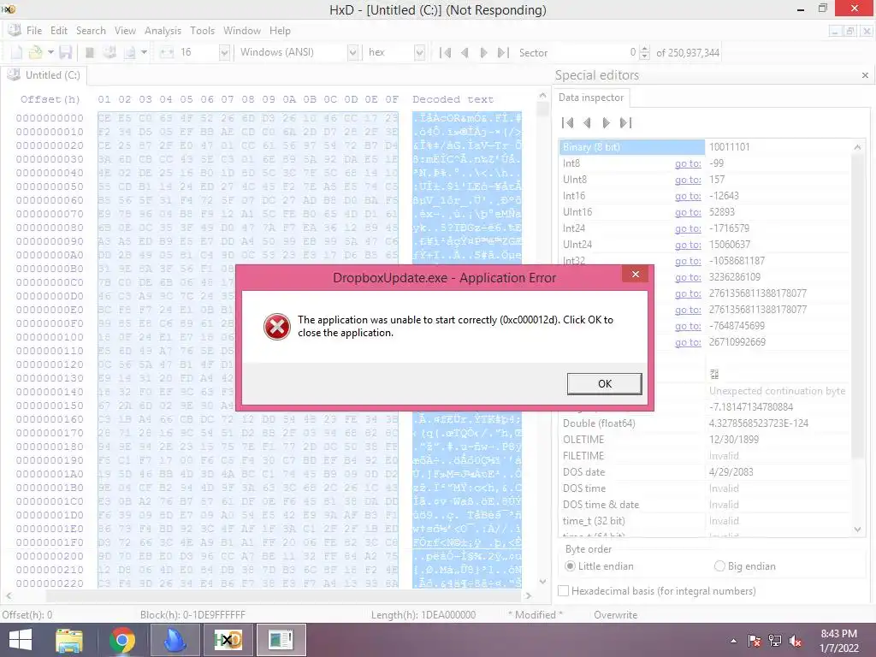Jump to last byte in Data inspector
Screen dimensions: 876x657
625,123
